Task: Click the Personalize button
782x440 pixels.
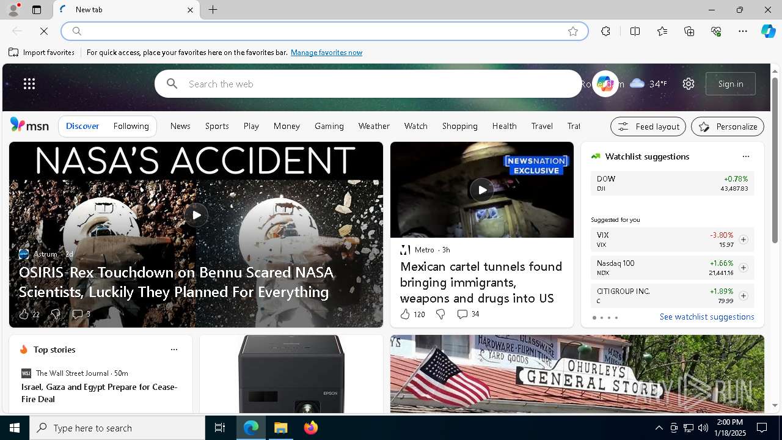Action: point(728,127)
